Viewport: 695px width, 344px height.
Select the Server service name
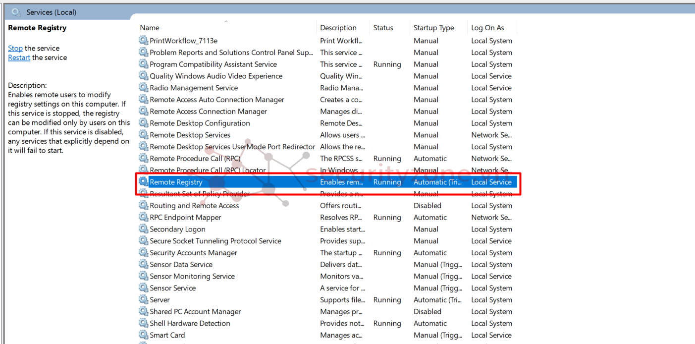160,300
